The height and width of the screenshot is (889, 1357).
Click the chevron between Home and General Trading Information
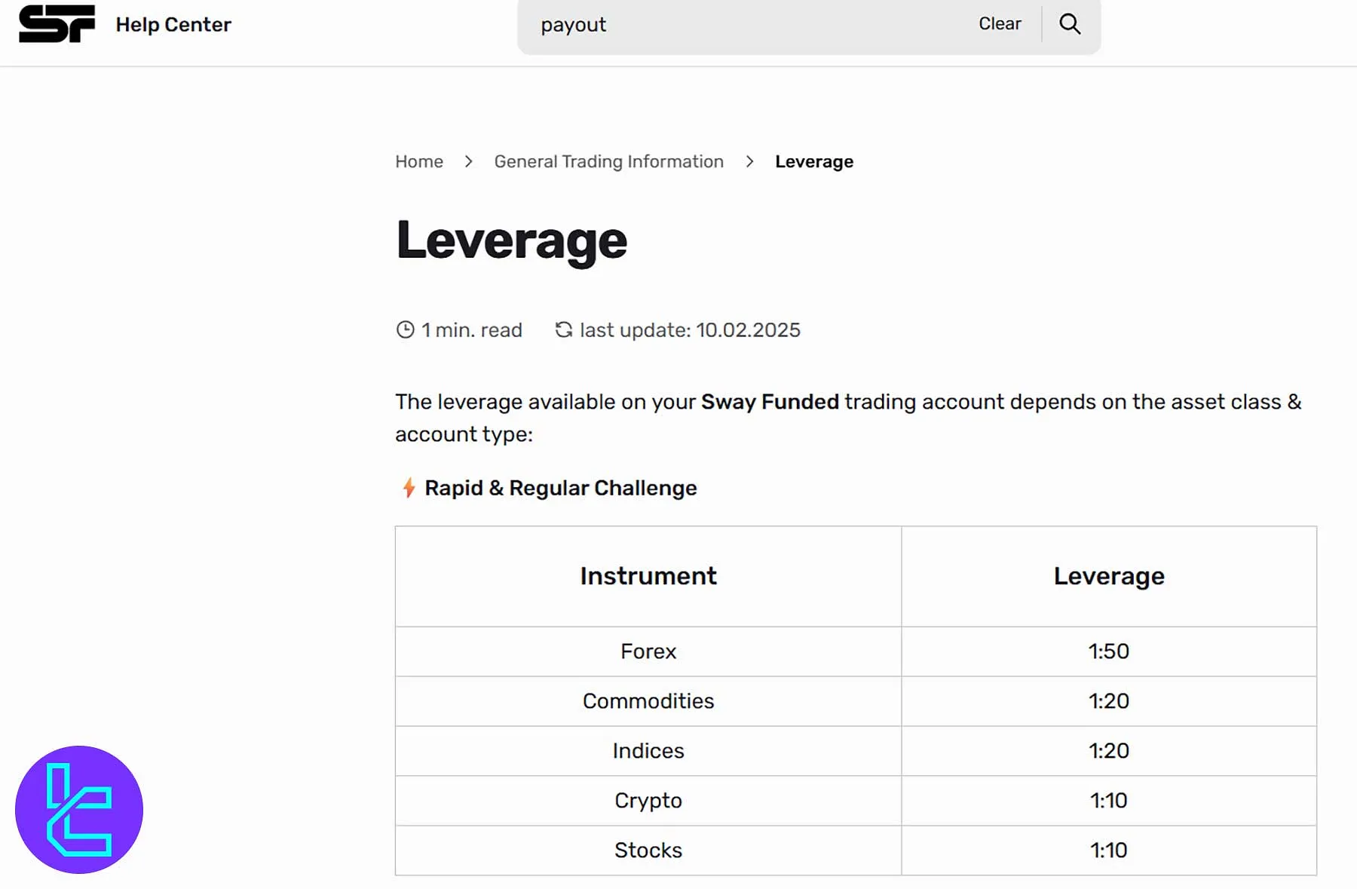coord(468,161)
